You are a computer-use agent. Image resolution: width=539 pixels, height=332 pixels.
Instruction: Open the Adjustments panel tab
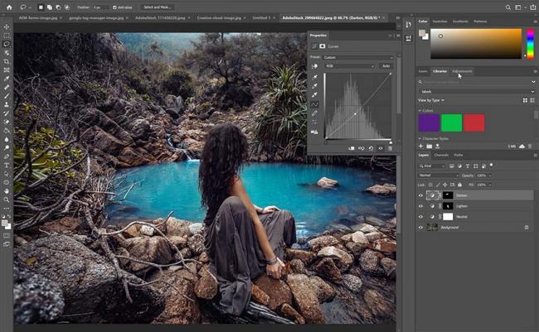coord(462,72)
